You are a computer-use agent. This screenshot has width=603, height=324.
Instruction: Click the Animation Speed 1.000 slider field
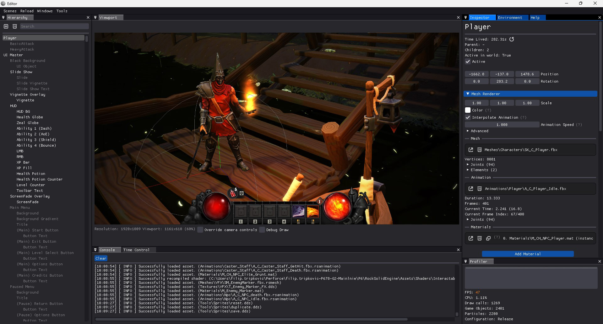point(502,125)
